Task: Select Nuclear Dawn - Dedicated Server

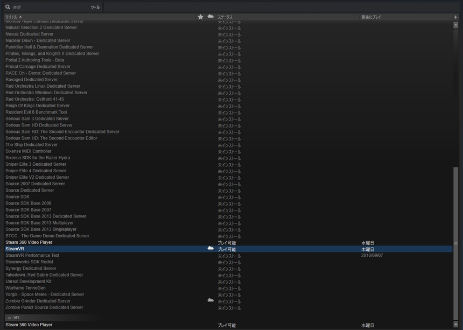Action: [38, 40]
